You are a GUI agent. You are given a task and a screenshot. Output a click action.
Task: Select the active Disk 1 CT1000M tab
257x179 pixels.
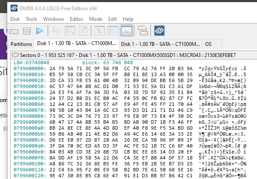pos(77,43)
